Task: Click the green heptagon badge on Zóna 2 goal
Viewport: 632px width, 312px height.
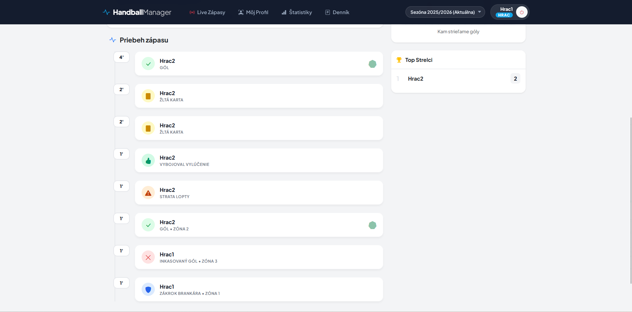Action: (372, 225)
